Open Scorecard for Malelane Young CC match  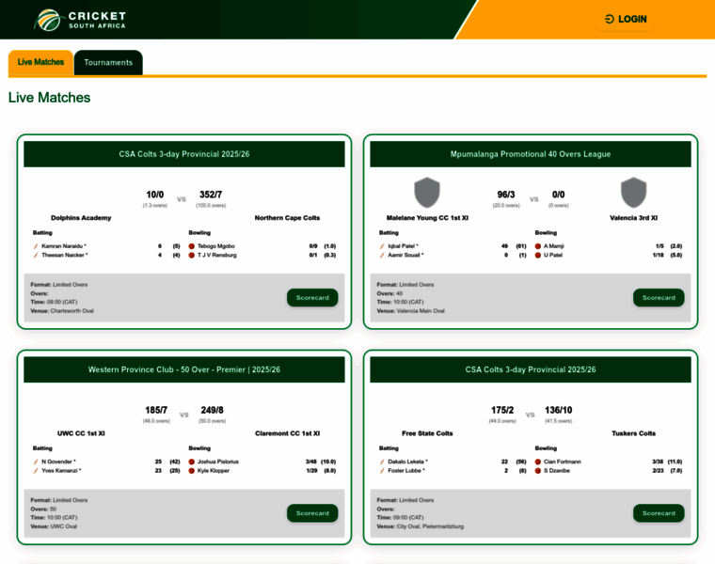pos(659,297)
